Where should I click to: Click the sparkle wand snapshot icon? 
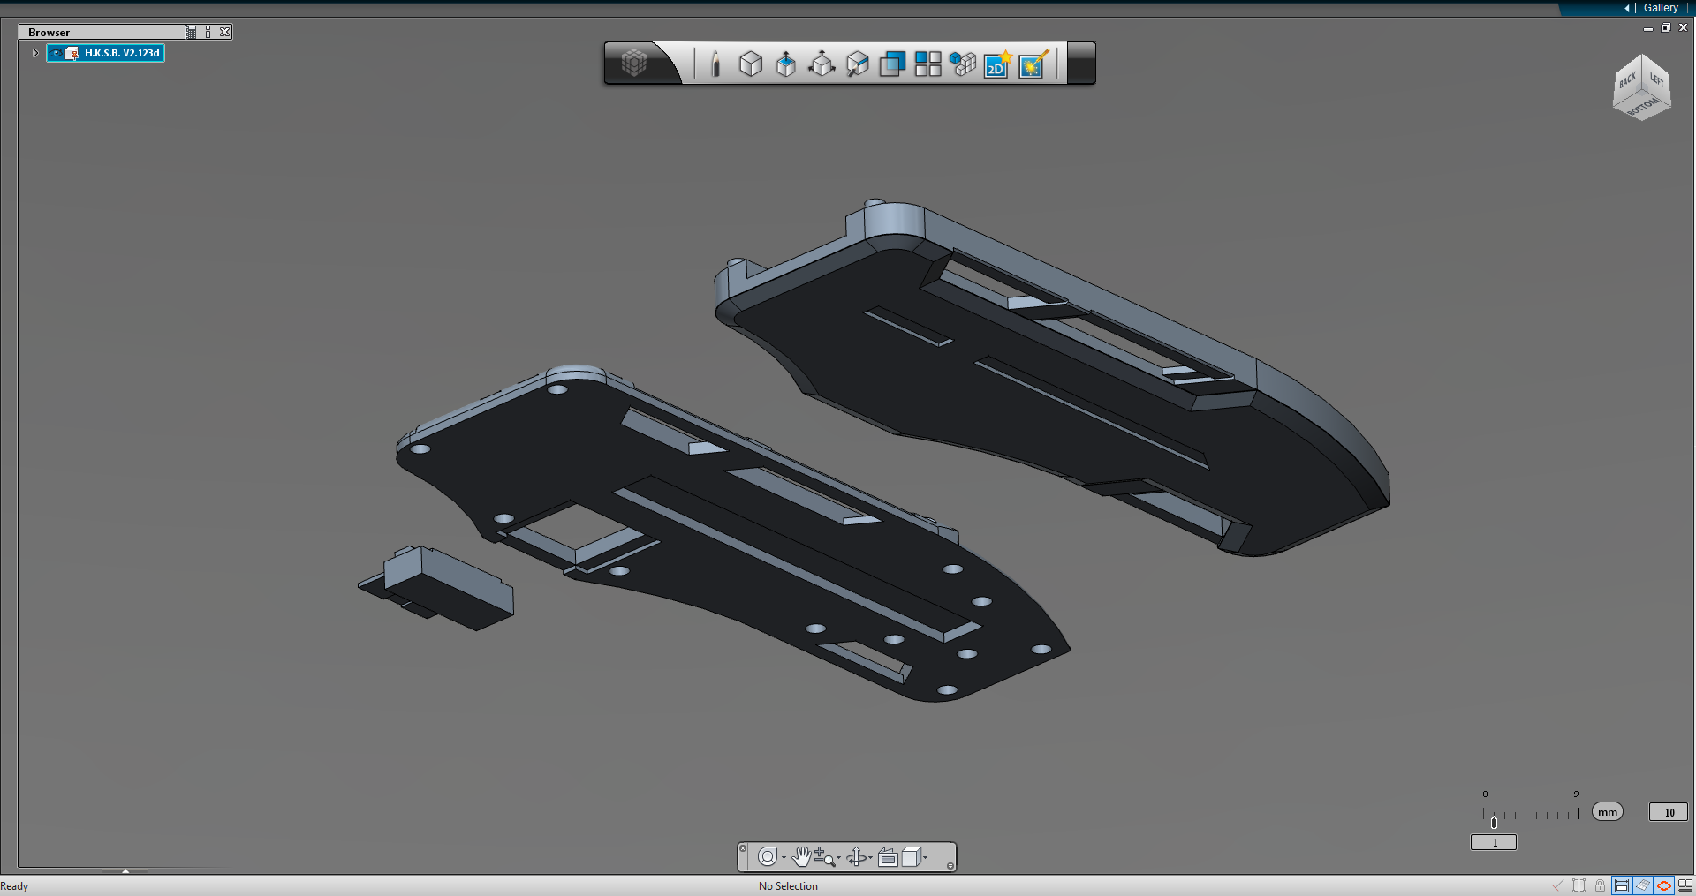pyautogui.click(x=1033, y=64)
